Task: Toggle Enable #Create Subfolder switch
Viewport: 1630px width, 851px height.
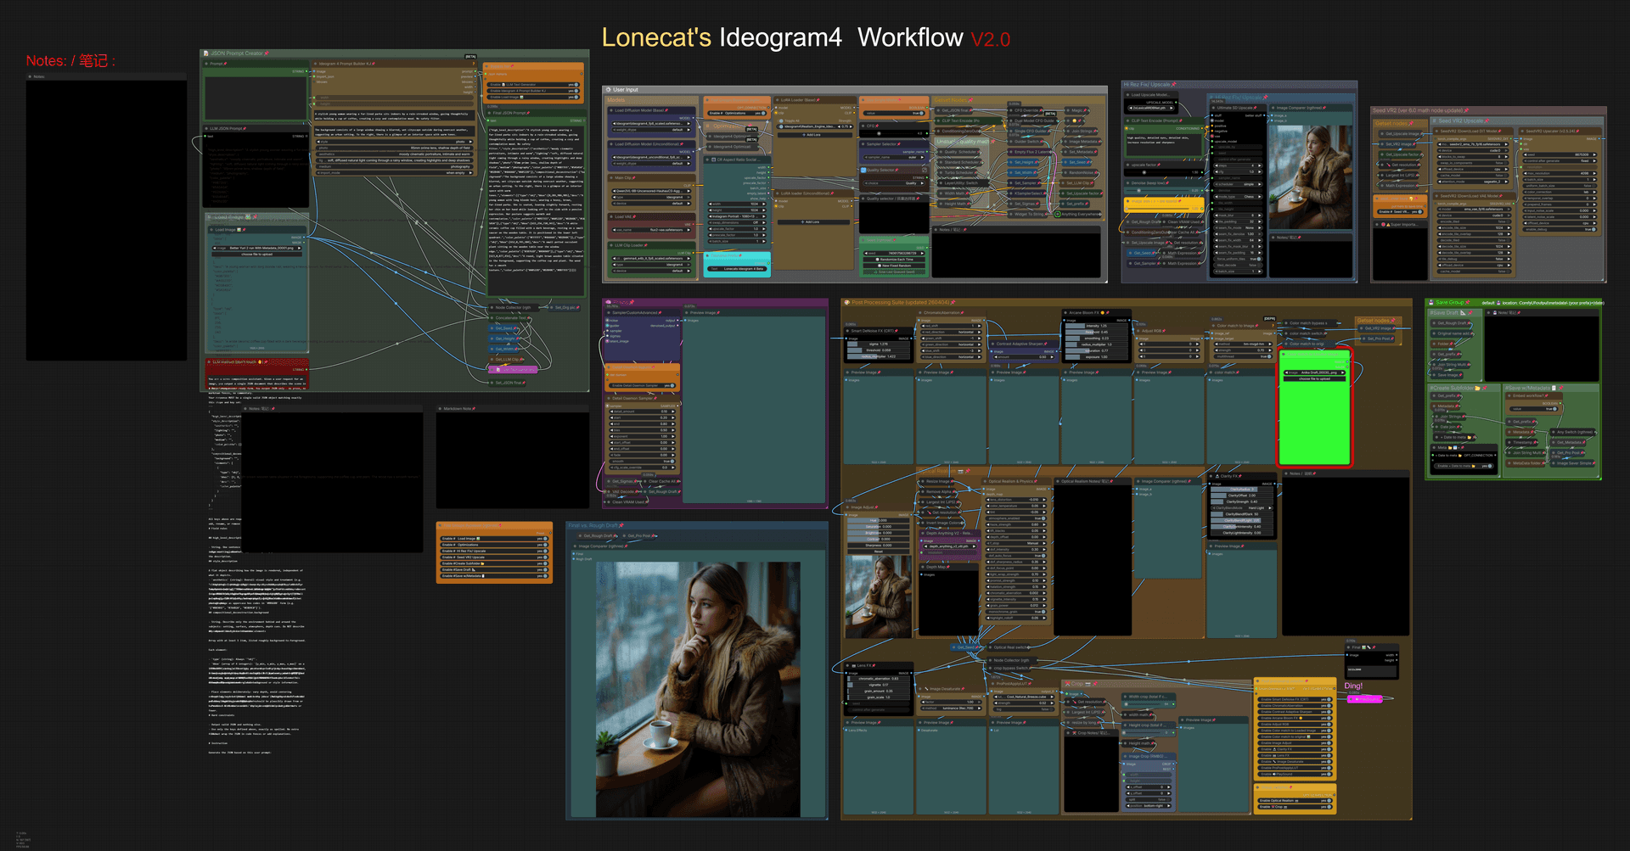Action: pos(494,563)
